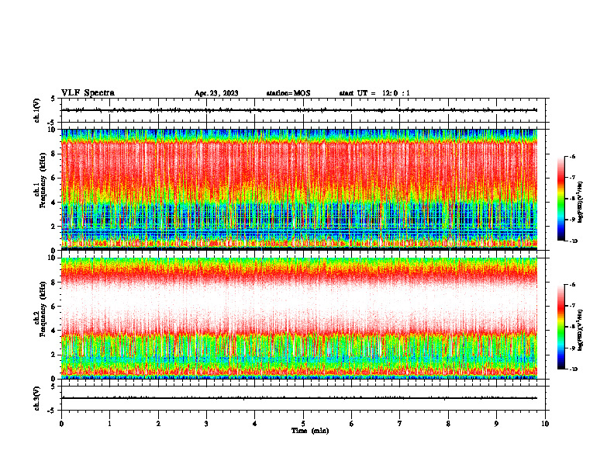Click time axis tick label "3"
The width and height of the screenshot is (614, 475).
pyautogui.click(x=206, y=424)
